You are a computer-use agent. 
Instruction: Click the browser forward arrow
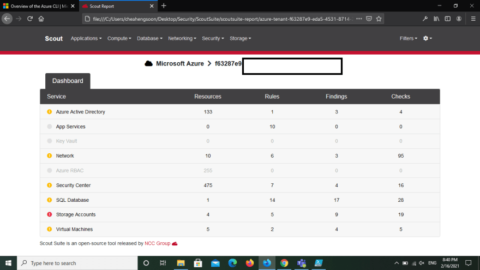[19, 19]
